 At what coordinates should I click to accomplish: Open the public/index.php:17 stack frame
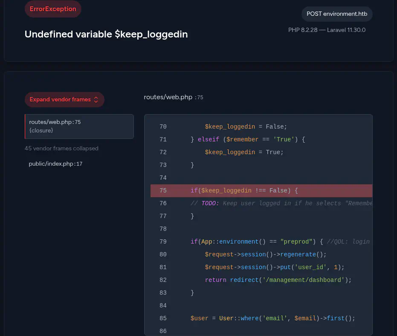[x=55, y=164]
